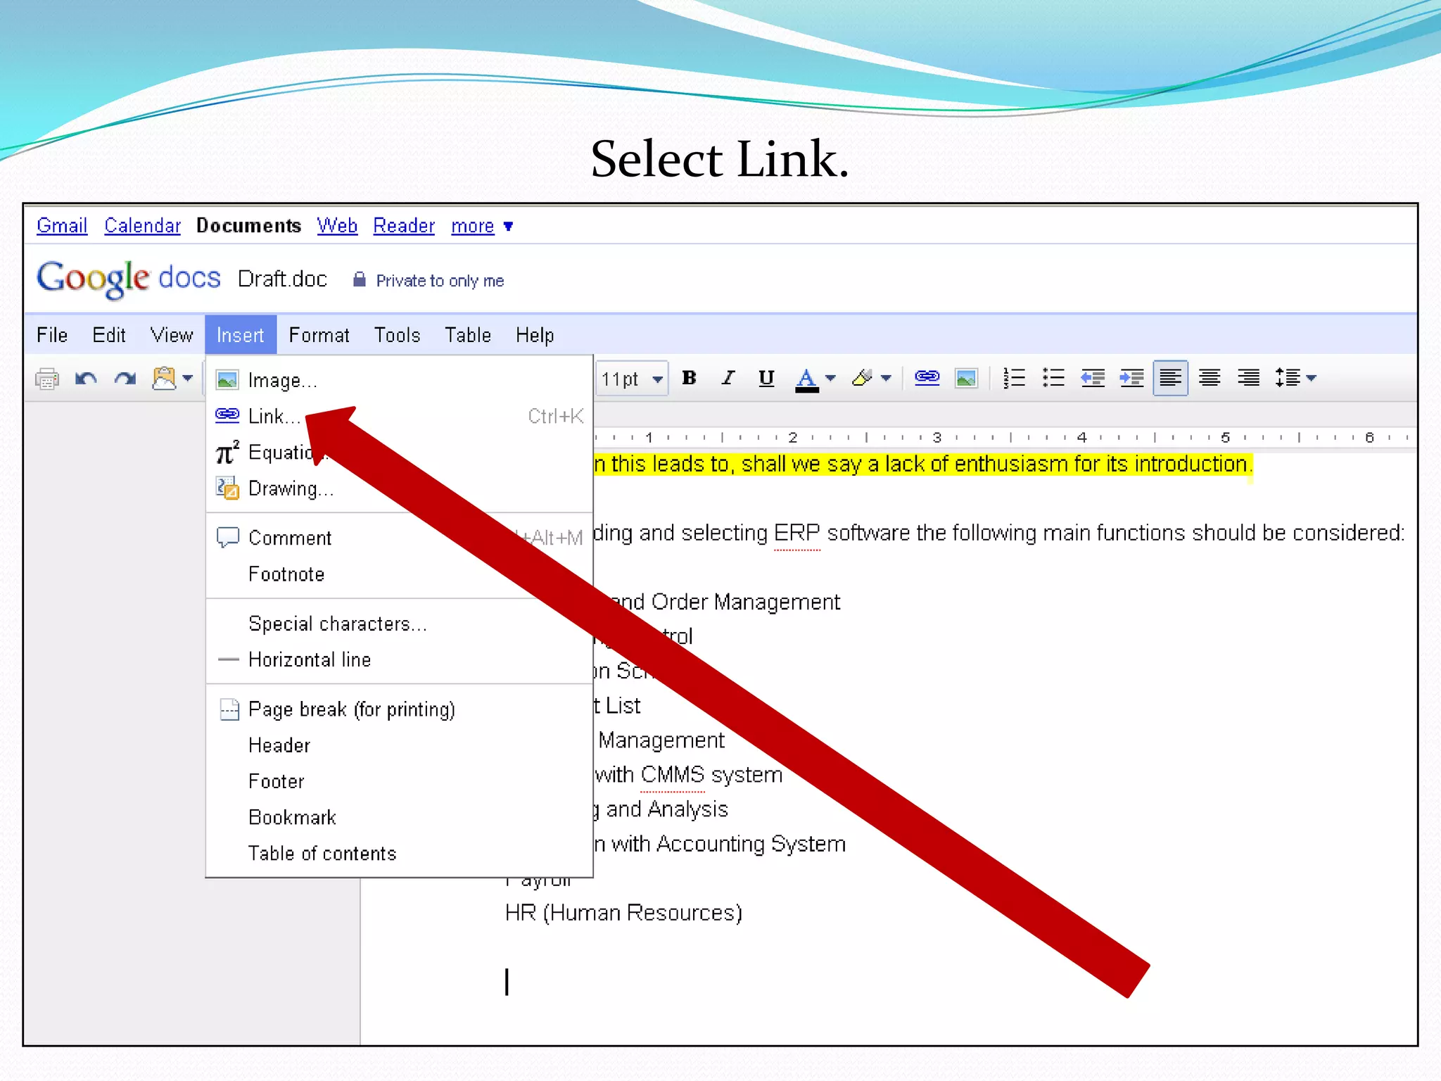Image resolution: width=1441 pixels, height=1081 pixels.
Task: Choose Bookmark from Insert menu
Action: click(400, 817)
